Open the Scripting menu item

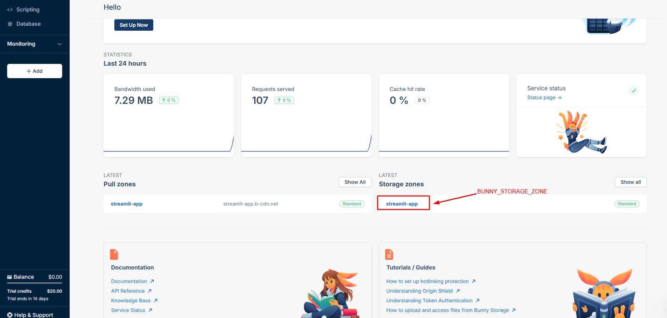pos(28,10)
